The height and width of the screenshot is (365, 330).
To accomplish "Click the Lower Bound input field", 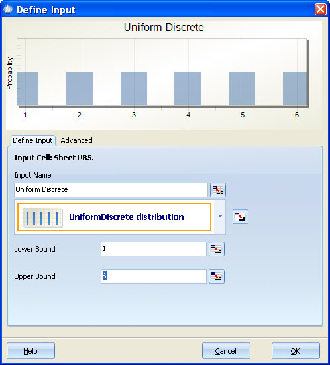I will tap(154, 249).
